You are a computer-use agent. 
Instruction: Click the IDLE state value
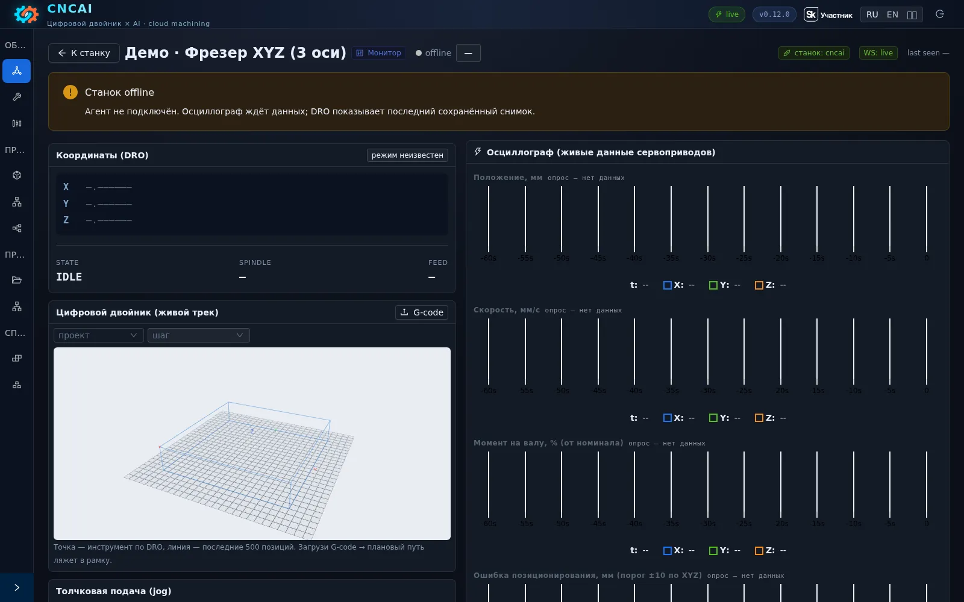69,277
